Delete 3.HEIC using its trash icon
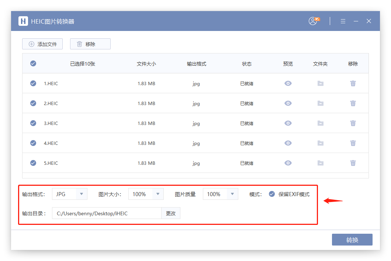 (353, 123)
